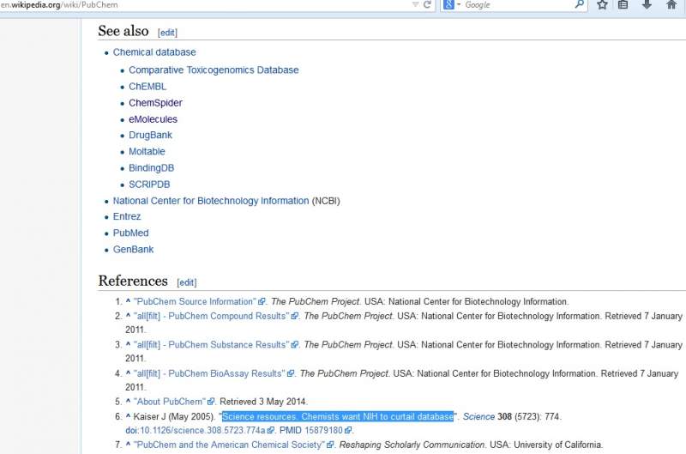Open the Science journal link
The width and height of the screenshot is (686, 454).
[478, 417]
